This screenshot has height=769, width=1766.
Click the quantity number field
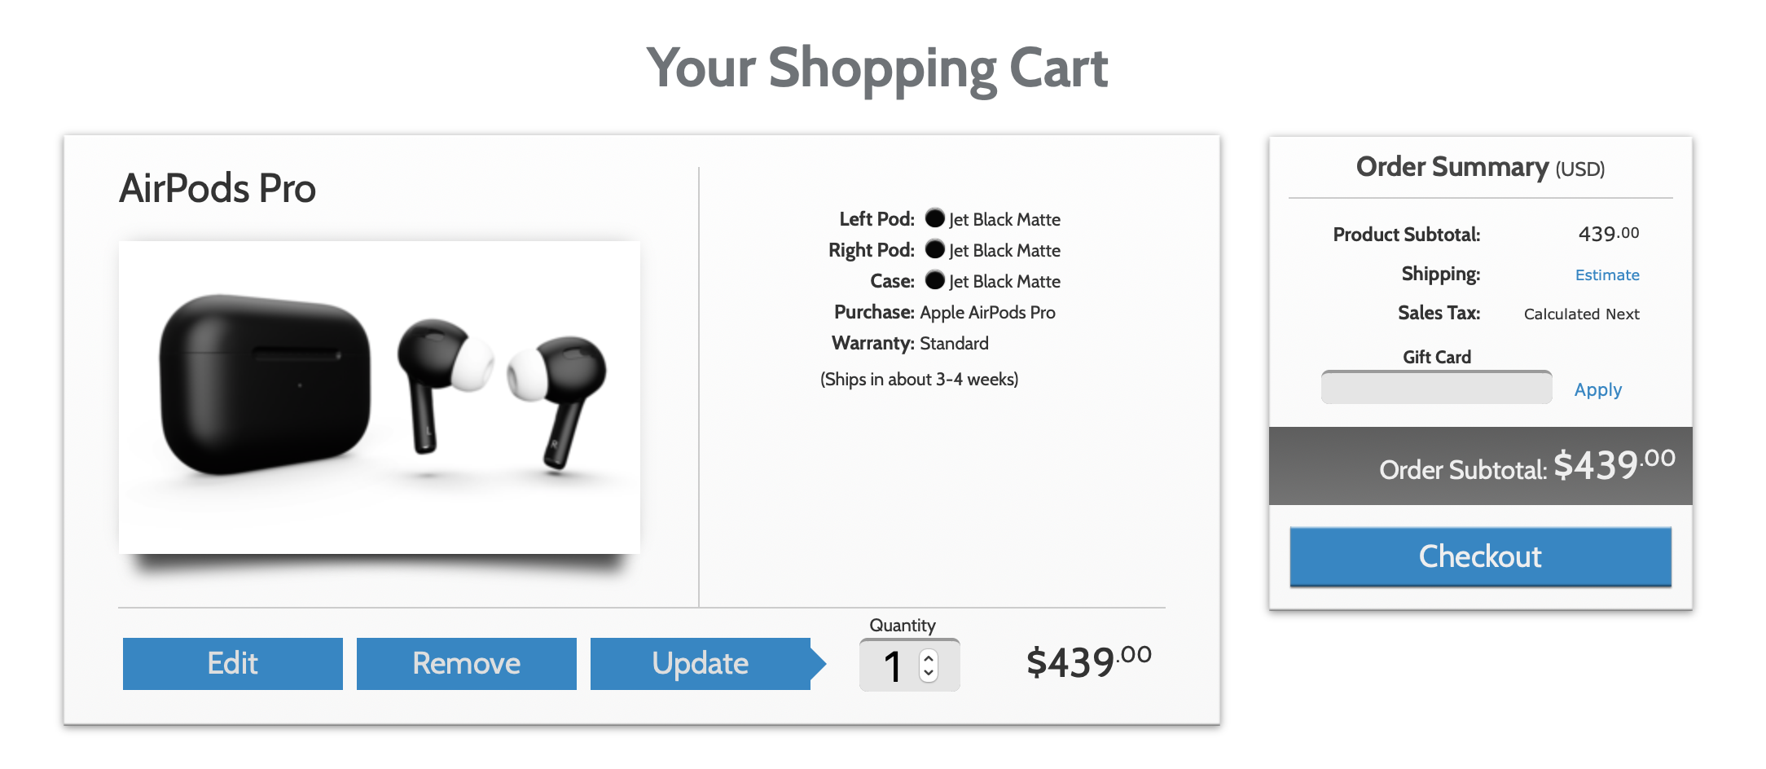point(893,666)
